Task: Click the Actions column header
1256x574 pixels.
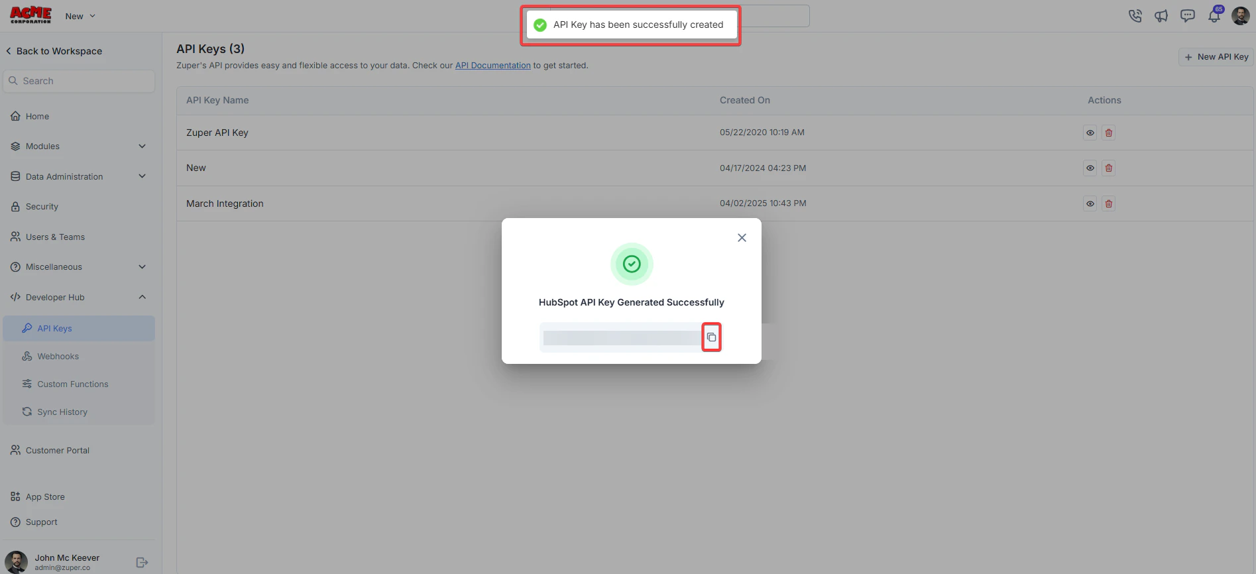Action: [1104, 101]
